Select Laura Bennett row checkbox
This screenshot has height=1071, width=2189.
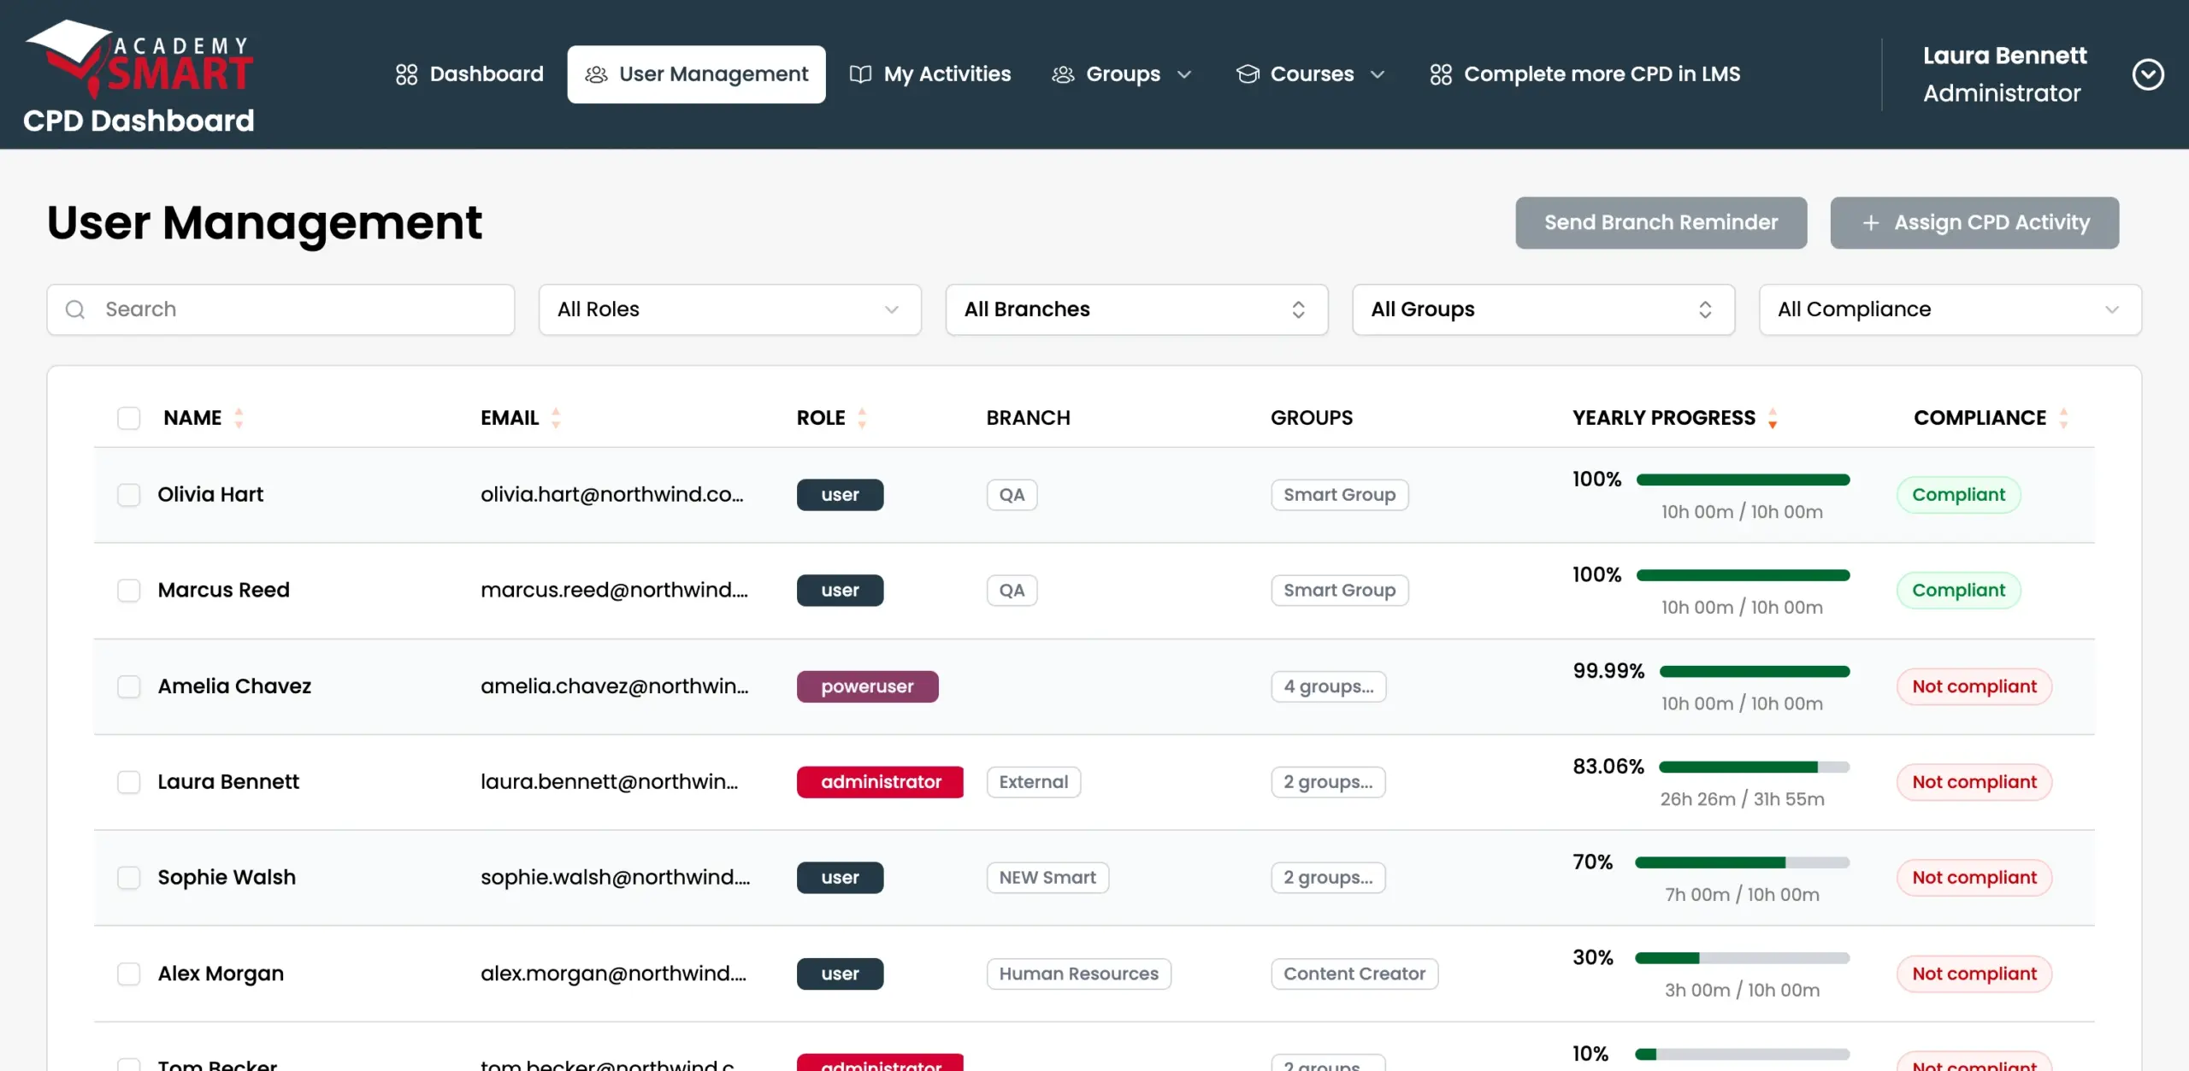pos(129,782)
